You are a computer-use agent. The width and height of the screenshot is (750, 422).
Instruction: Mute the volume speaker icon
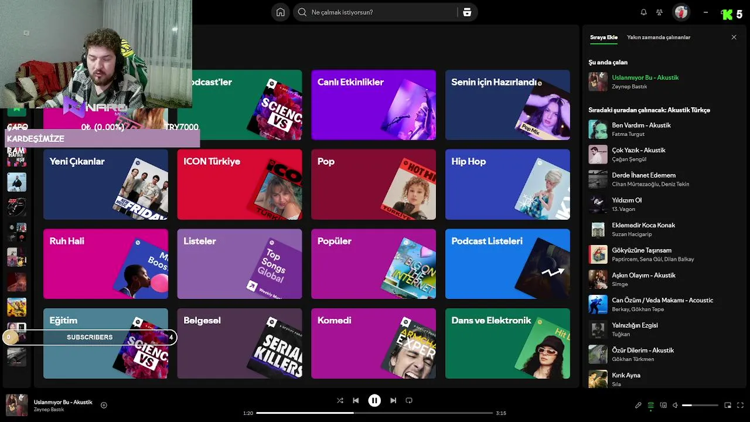coord(675,405)
